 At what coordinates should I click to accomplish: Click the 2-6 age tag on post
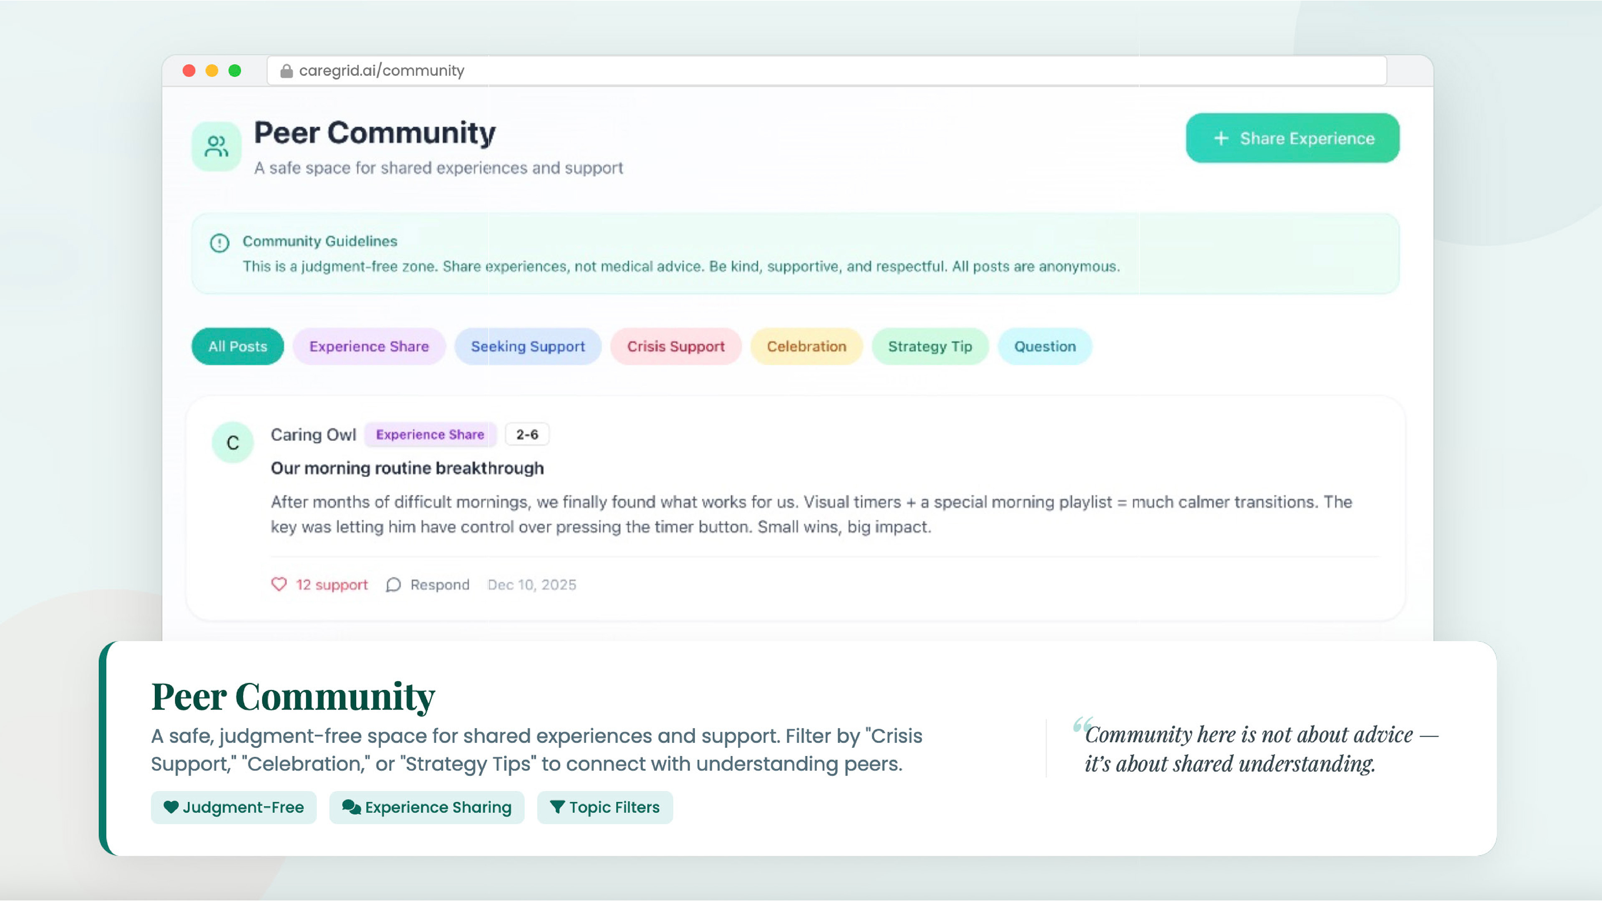[527, 435]
